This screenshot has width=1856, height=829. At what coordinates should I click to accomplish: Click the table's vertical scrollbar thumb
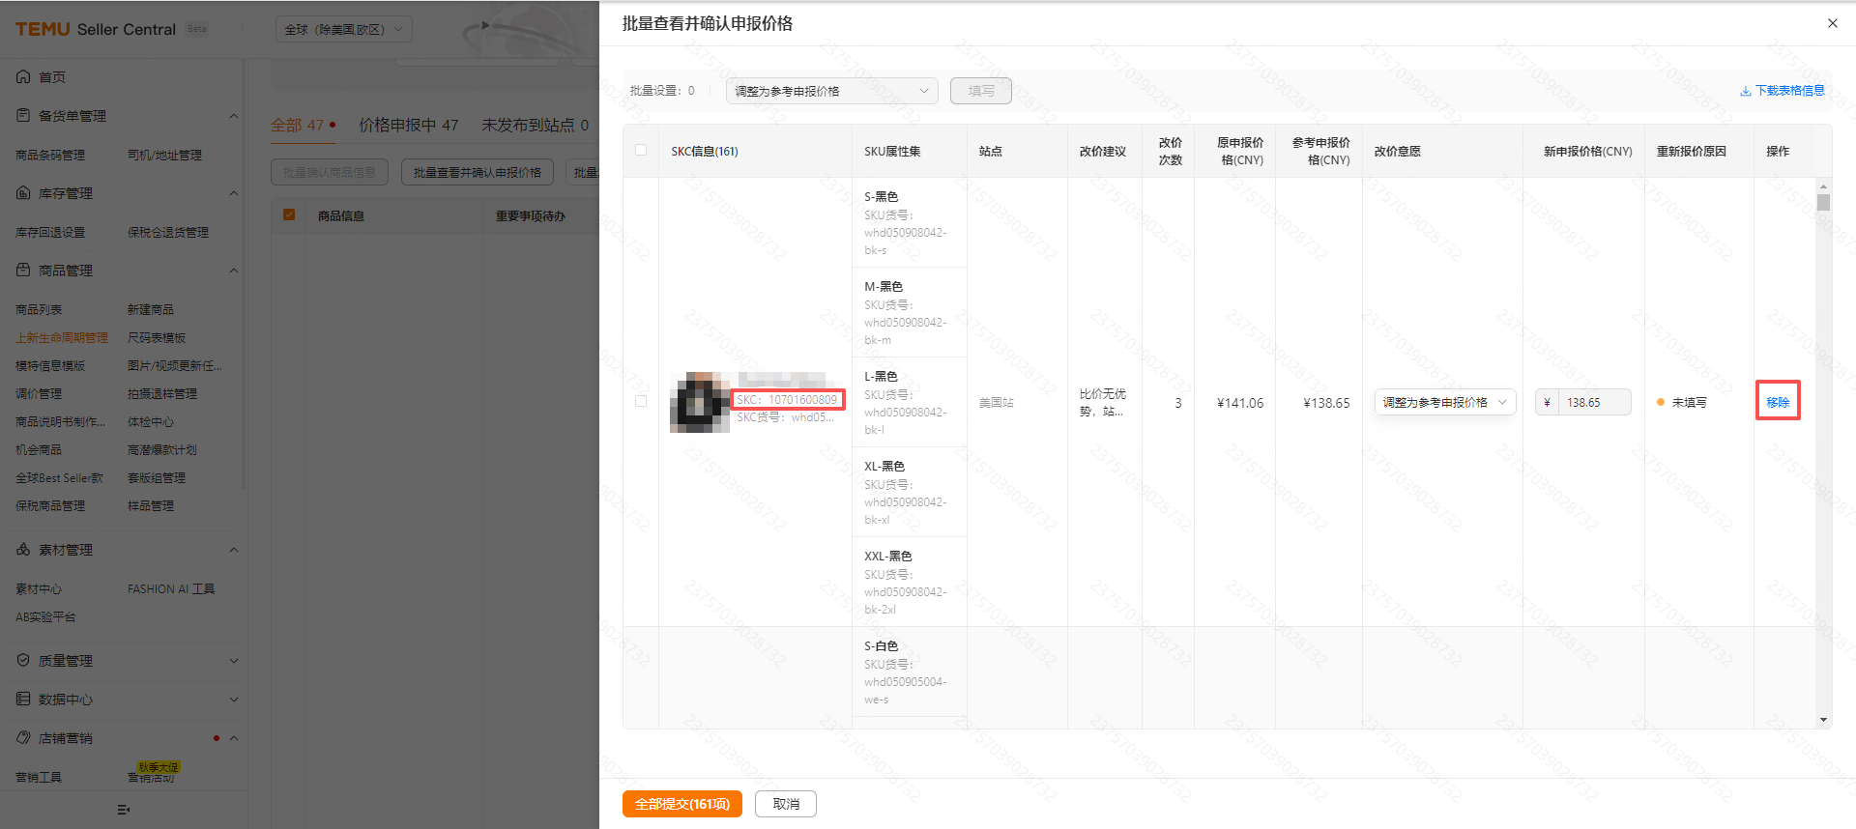point(1823,203)
